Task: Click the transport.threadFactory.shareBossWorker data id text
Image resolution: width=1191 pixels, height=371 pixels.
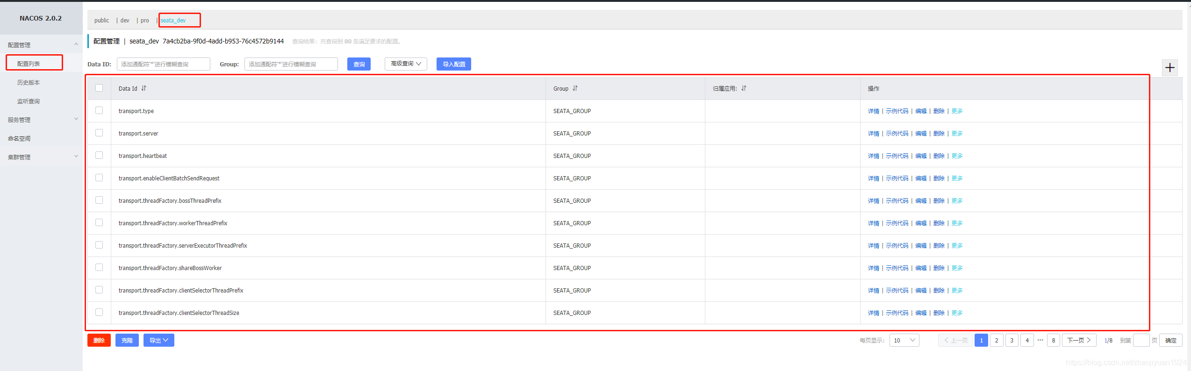Action: click(170, 268)
